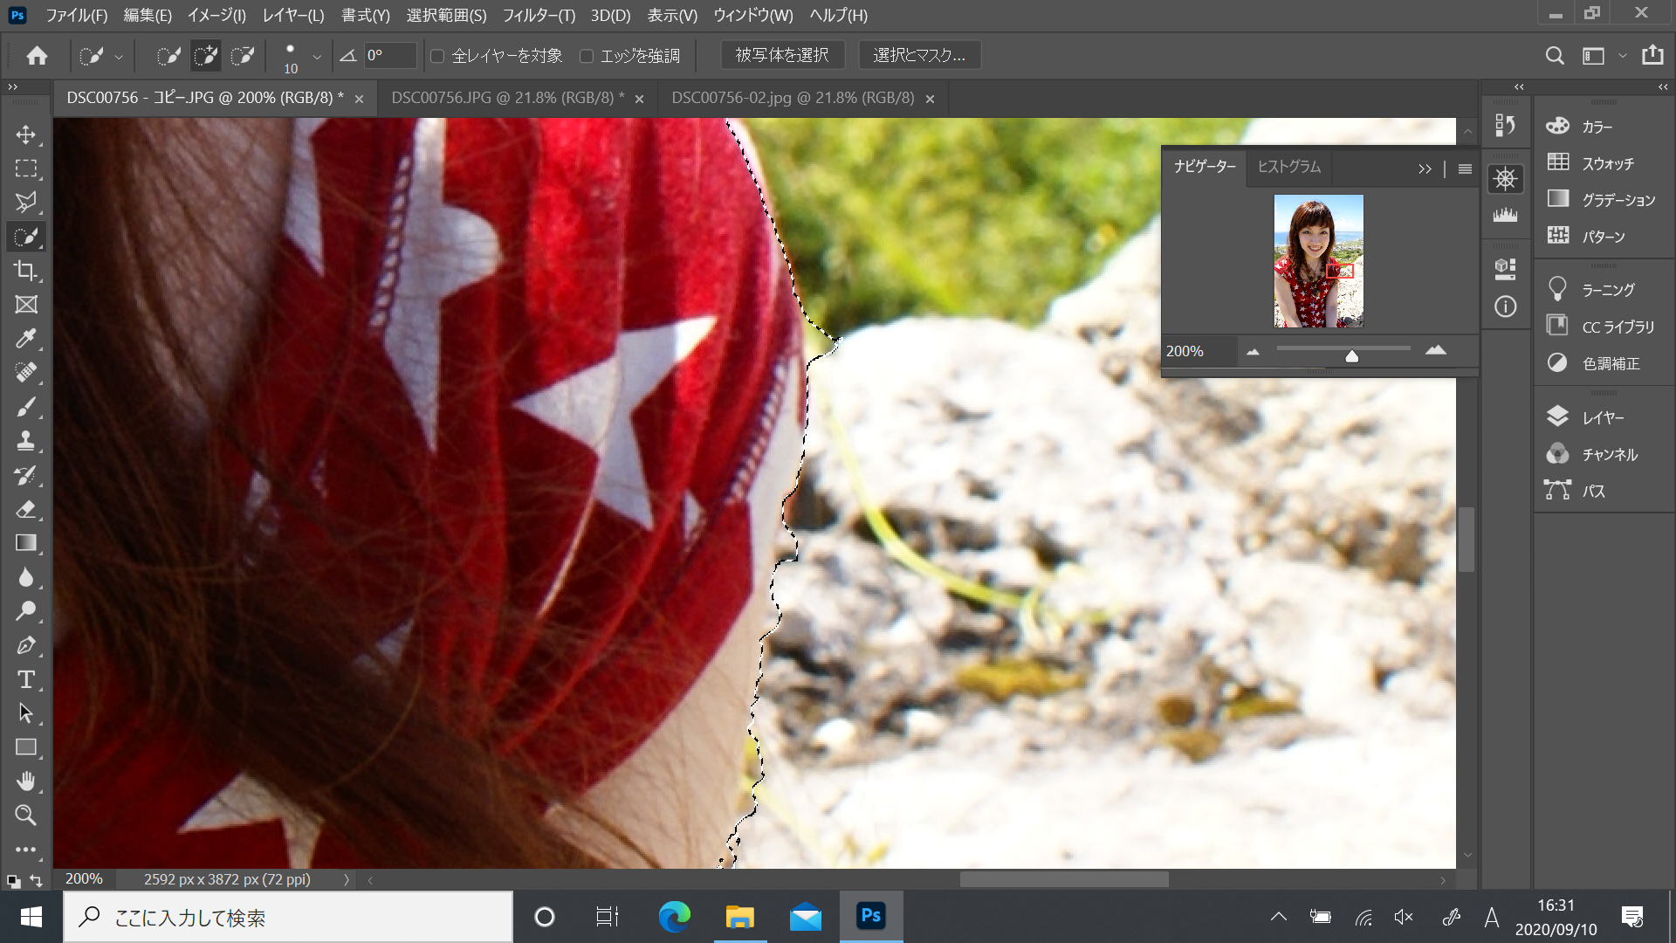The width and height of the screenshot is (1676, 943).
Task: Select the Pen tool
Action: click(x=26, y=645)
